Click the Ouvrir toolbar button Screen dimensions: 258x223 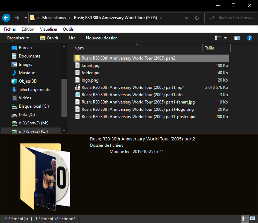pos(49,38)
